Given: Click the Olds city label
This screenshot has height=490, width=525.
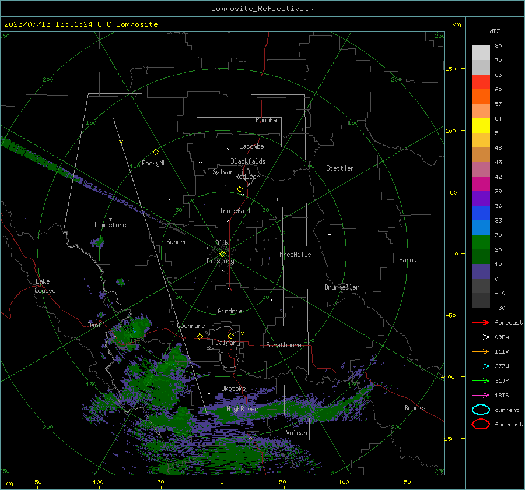Looking at the screenshot, I should [x=222, y=243].
